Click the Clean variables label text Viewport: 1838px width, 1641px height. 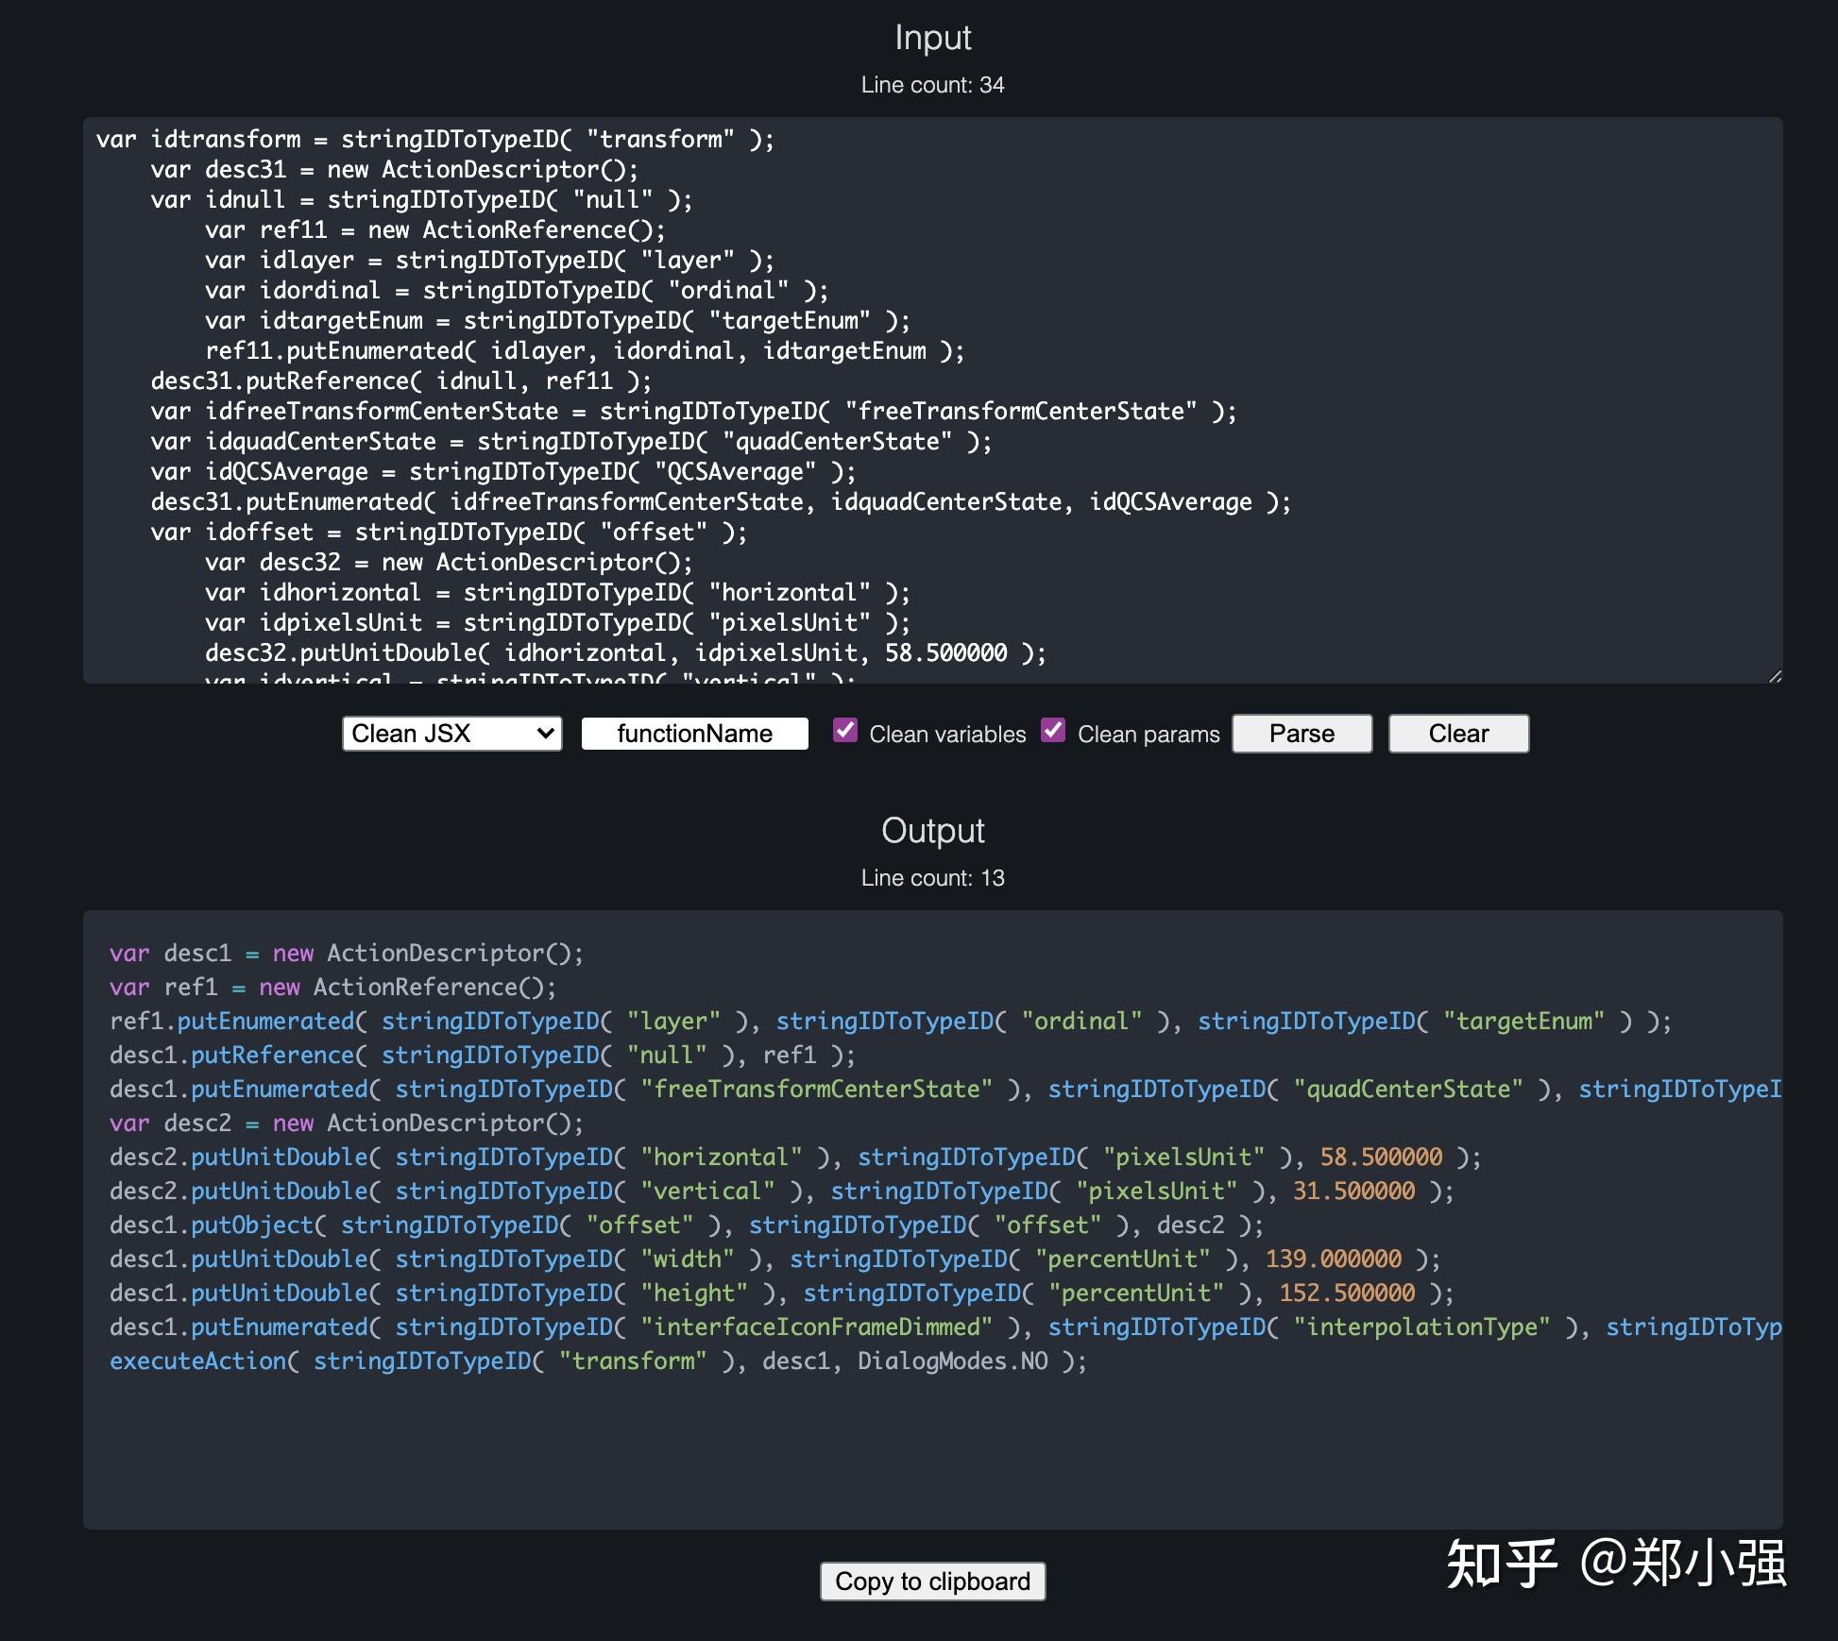pos(946,735)
